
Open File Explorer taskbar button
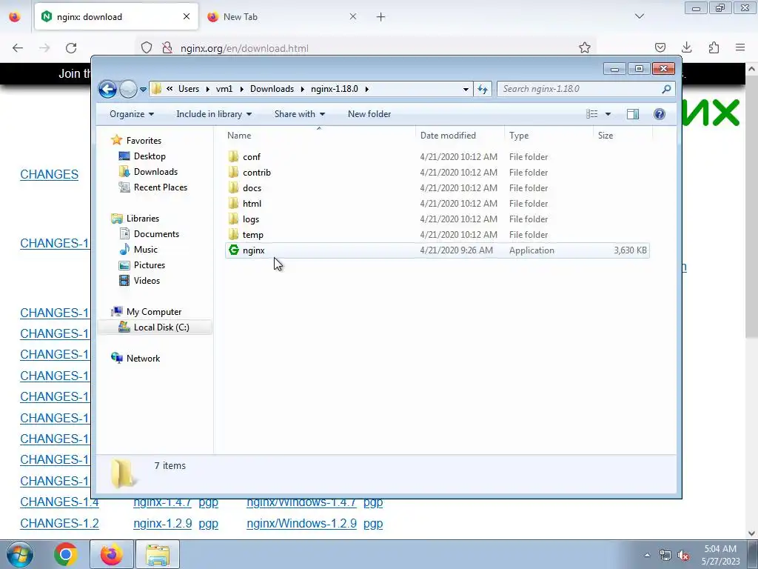click(158, 554)
